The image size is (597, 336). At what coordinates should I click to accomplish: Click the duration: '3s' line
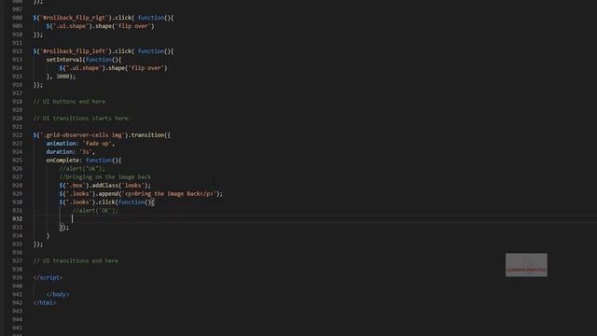coord(71,151)
